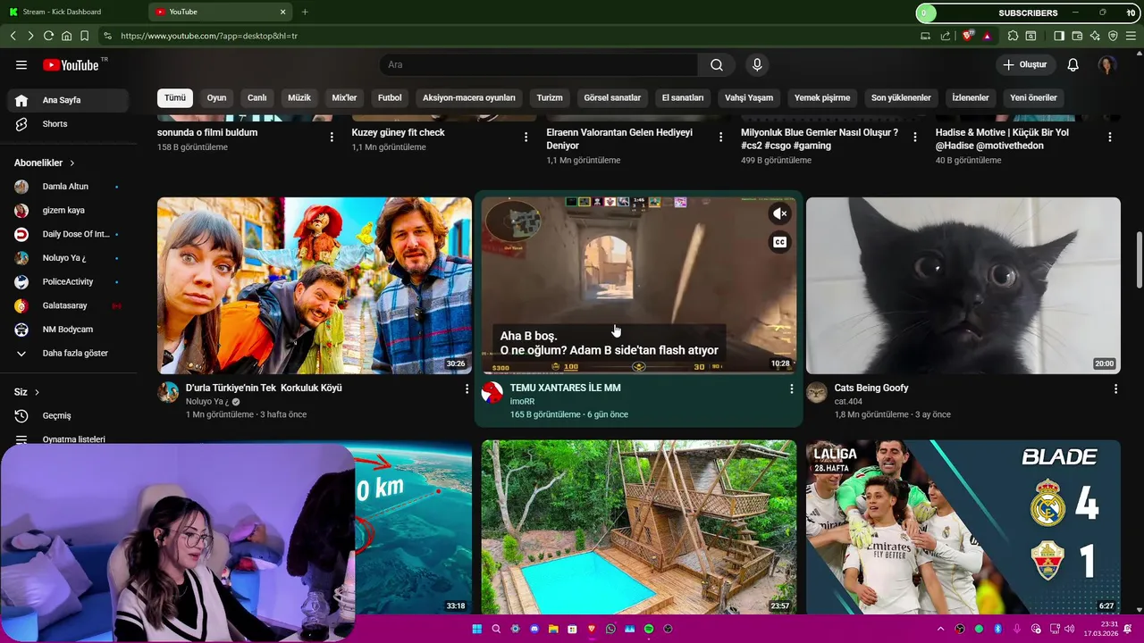Toggle the browser sidebar panel
The height and width of the screenshot is (643, 1144).
click(1059, 36)
